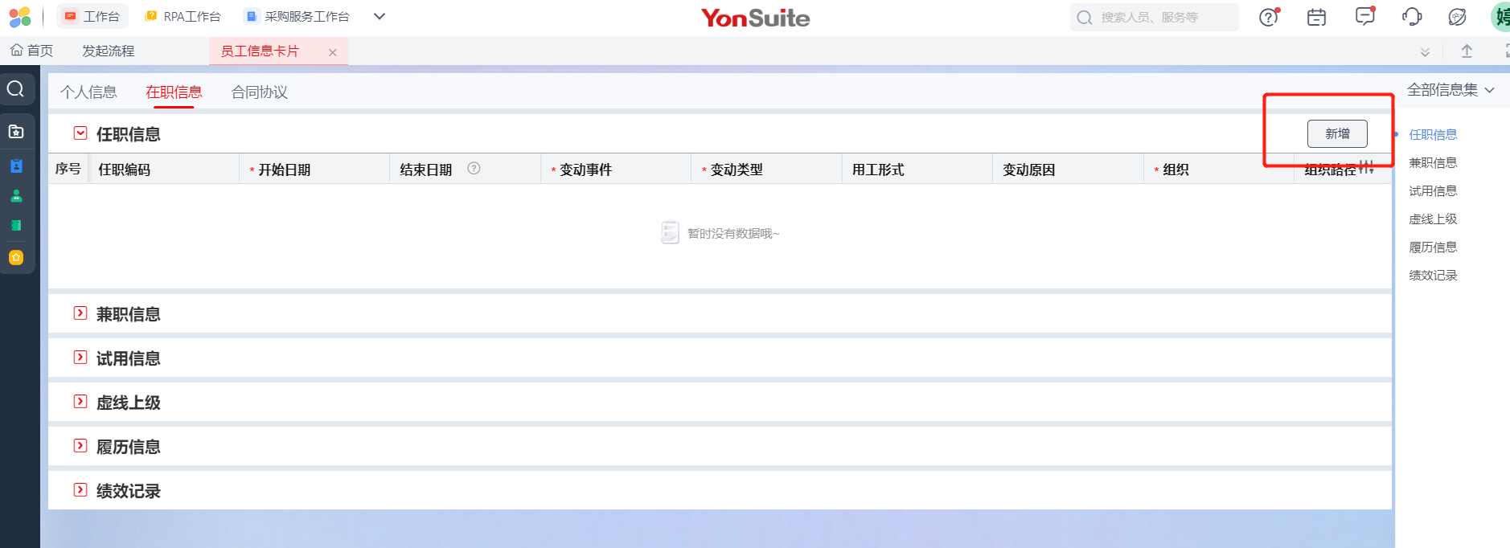Switch to the 合同协议 tab
The width and height of the screenshot is (1510, 548).
pos(260,92)
